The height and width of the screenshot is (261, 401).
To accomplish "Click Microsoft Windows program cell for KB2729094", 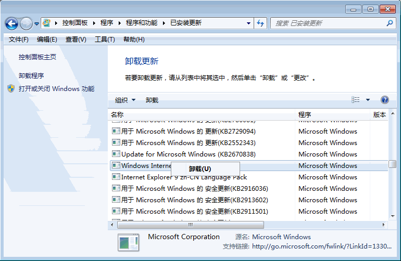I will click(328, 131).
